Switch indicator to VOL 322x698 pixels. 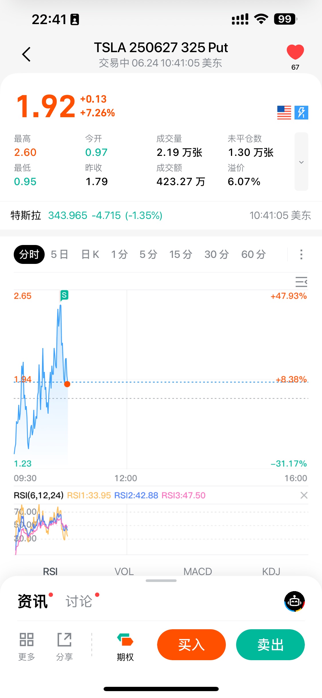point(124,572)
